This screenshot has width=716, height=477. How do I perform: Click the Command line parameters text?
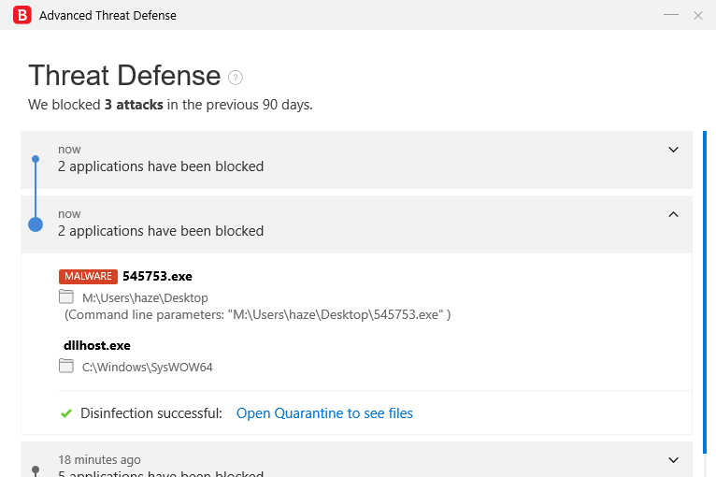pyautogui.click(x=258, y=315)
